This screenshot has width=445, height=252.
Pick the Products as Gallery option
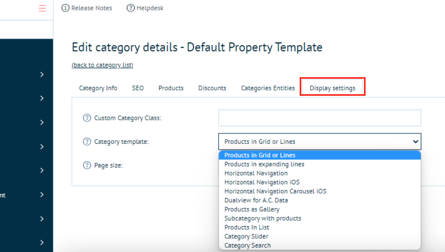pyautogui.click(x=252, y=209)
